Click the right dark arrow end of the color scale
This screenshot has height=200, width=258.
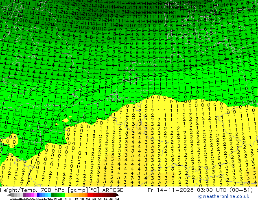point(117,195)
